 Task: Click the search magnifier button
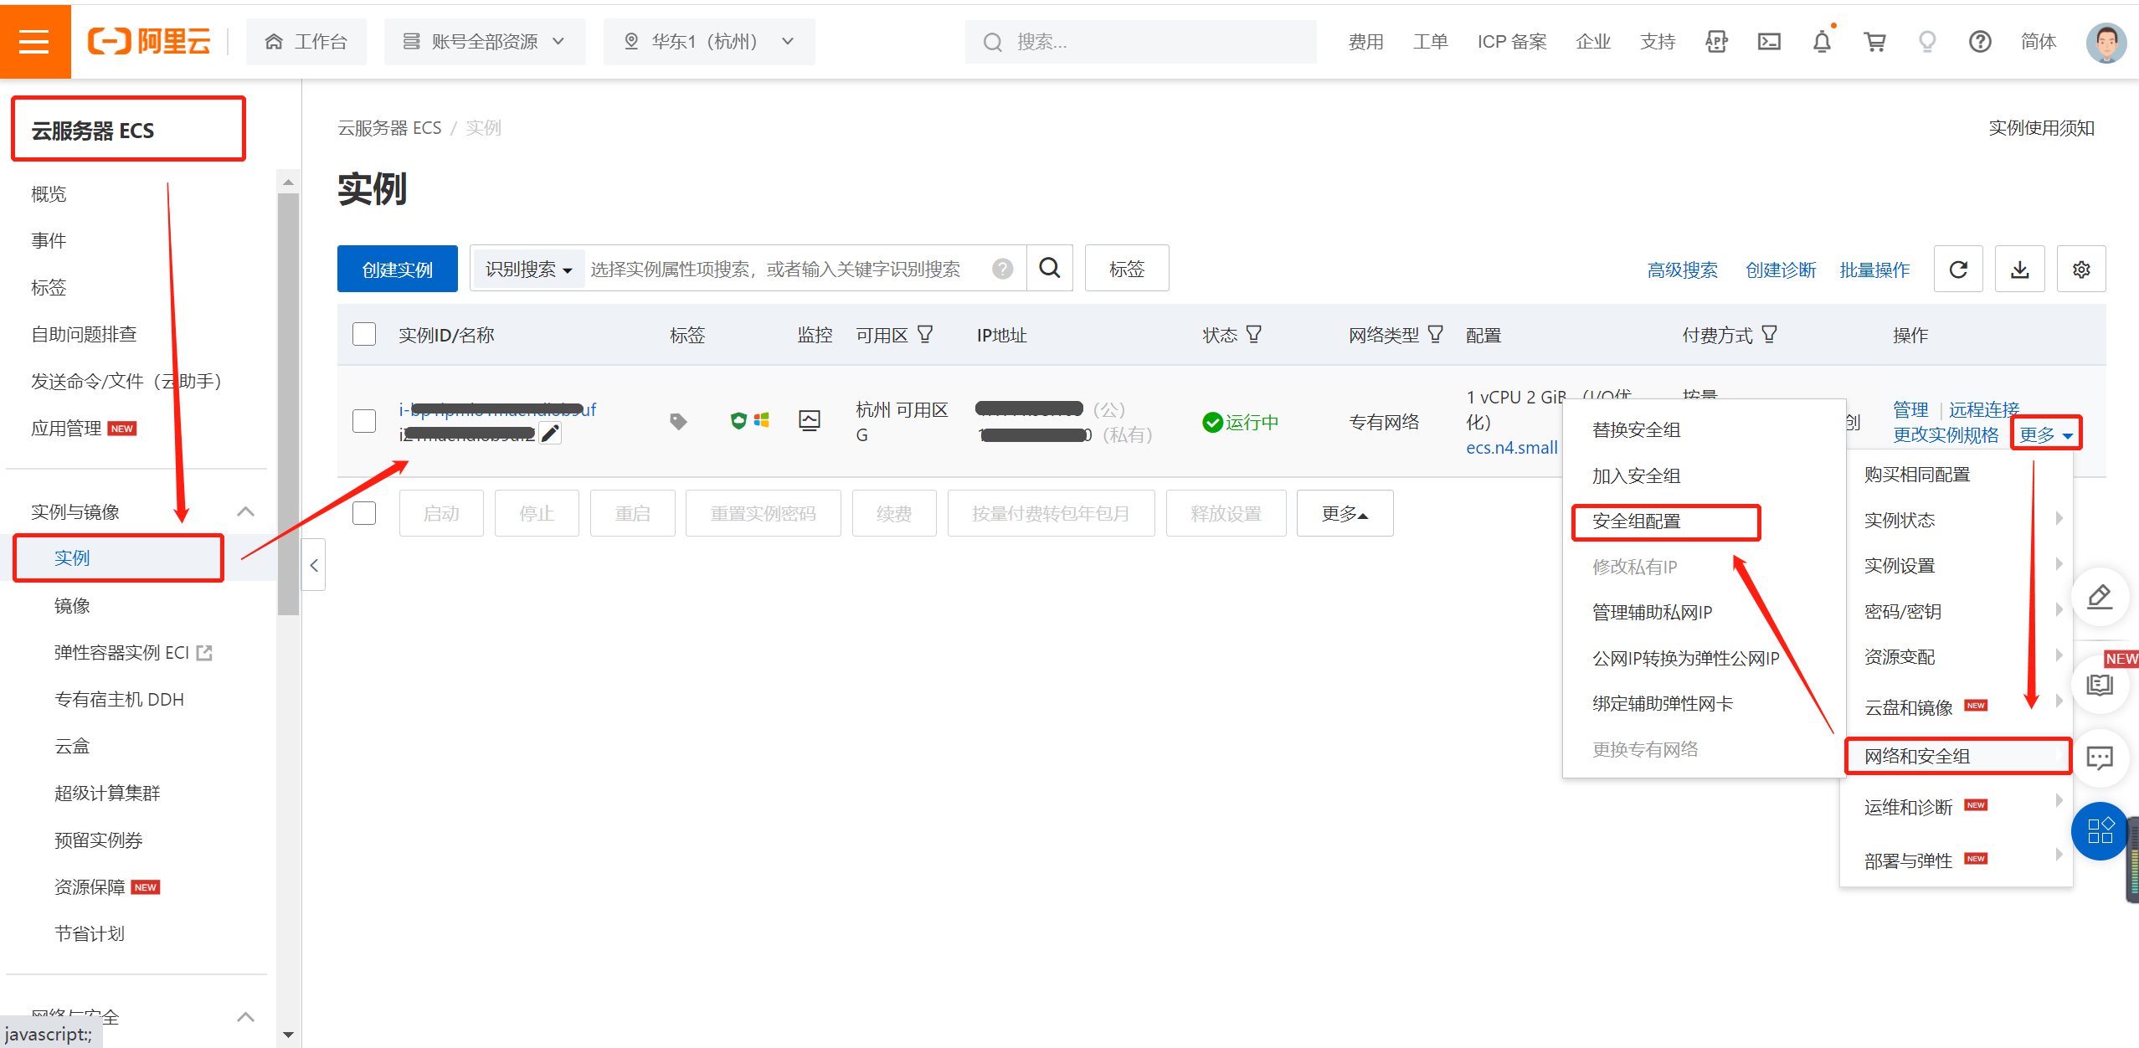[x=1050, y=268]
